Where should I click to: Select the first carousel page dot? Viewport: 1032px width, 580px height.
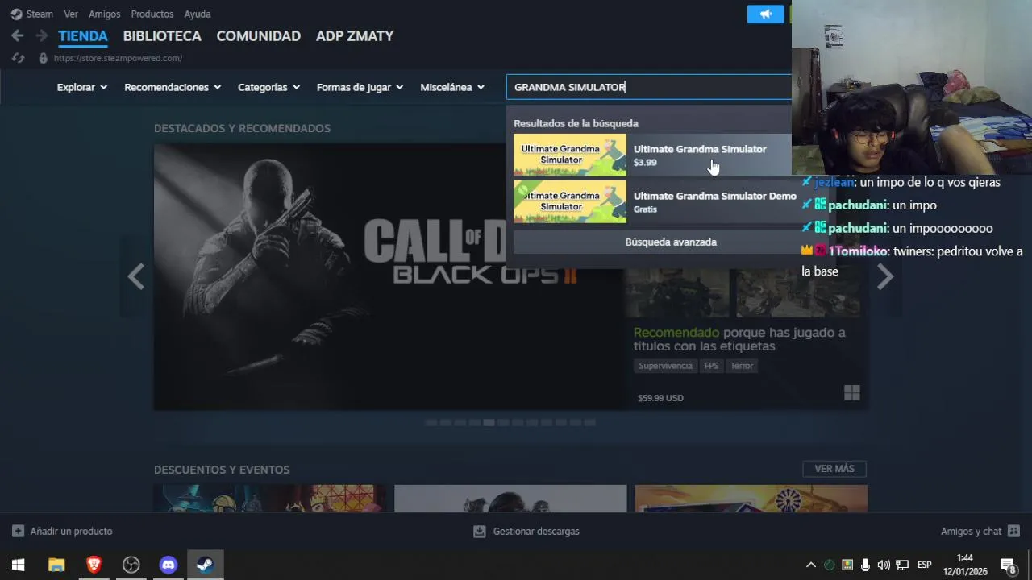tap(431, 422)
